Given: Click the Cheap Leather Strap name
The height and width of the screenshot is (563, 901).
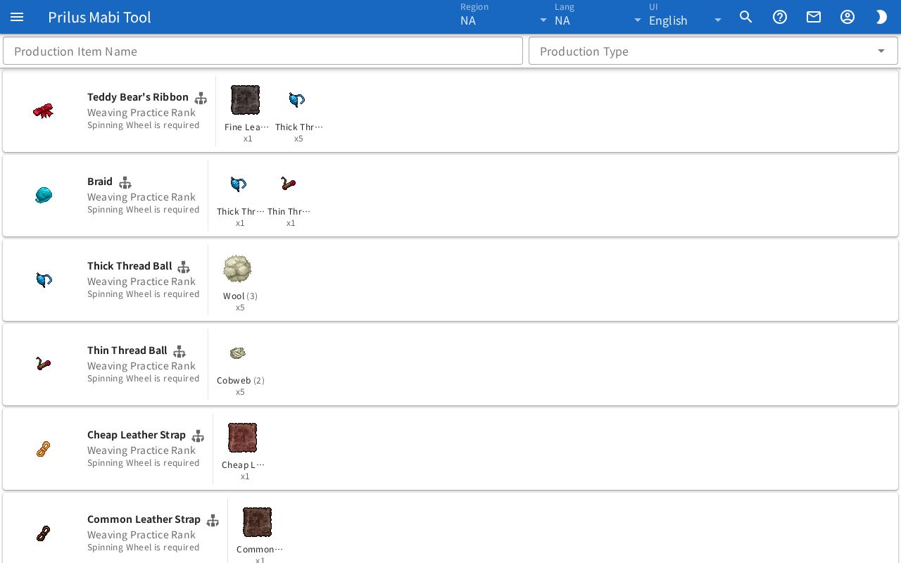Looking at the screenshot, I should pyautogui.click(x=137, y=435).
